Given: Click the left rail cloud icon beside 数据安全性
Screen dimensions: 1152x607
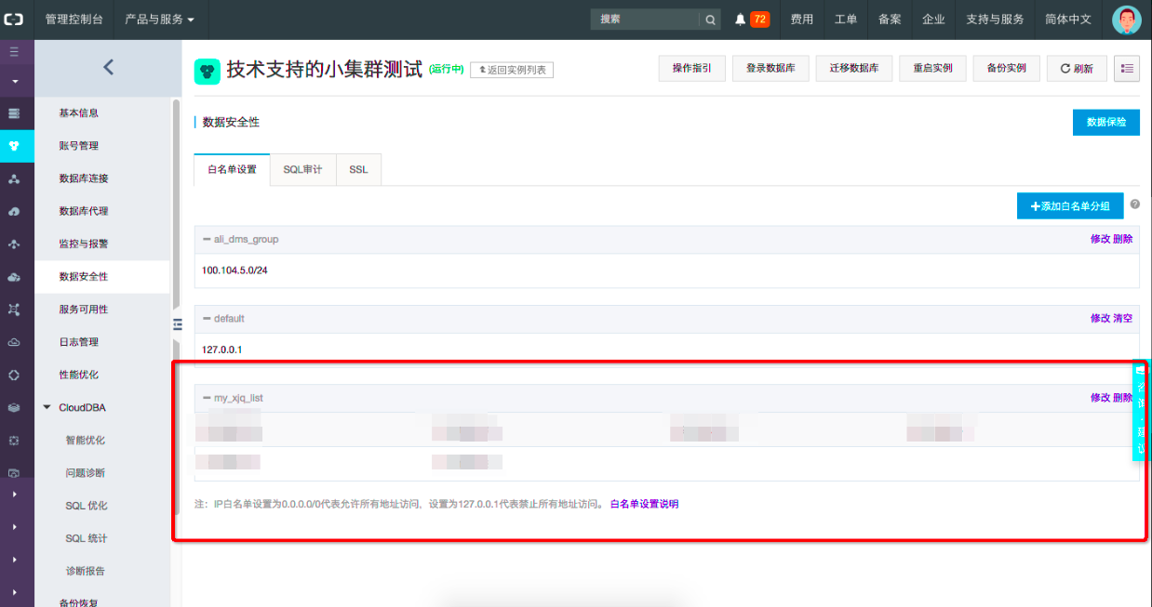Looking at the screenshot, I should 14,277.
